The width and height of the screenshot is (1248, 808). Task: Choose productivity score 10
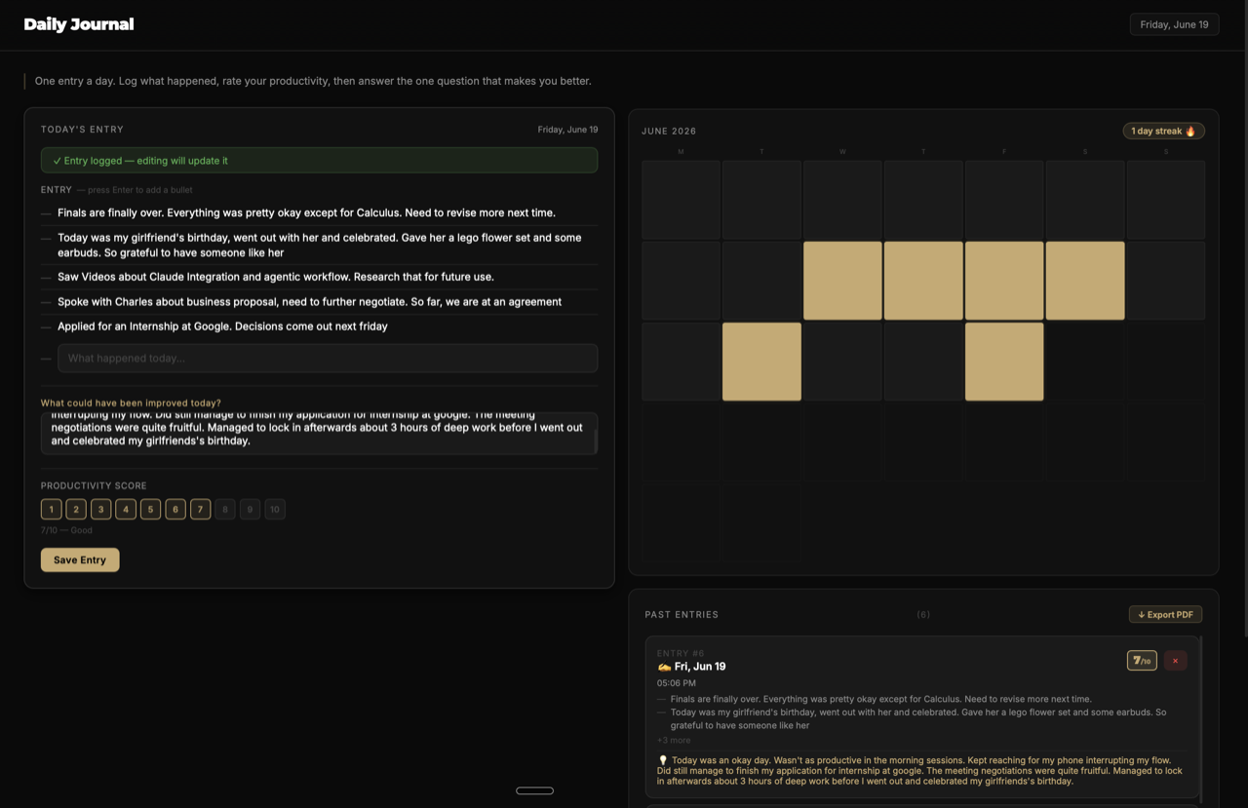pyautogui.click(x=275, y=509)
